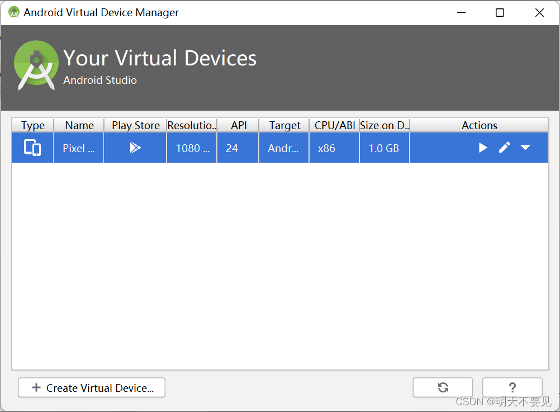Click the title bar Android Studio icon
Screen dimensions: 560x412
click(13, 12)
